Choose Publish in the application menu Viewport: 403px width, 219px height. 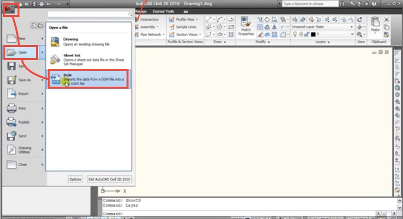(25, 122)
